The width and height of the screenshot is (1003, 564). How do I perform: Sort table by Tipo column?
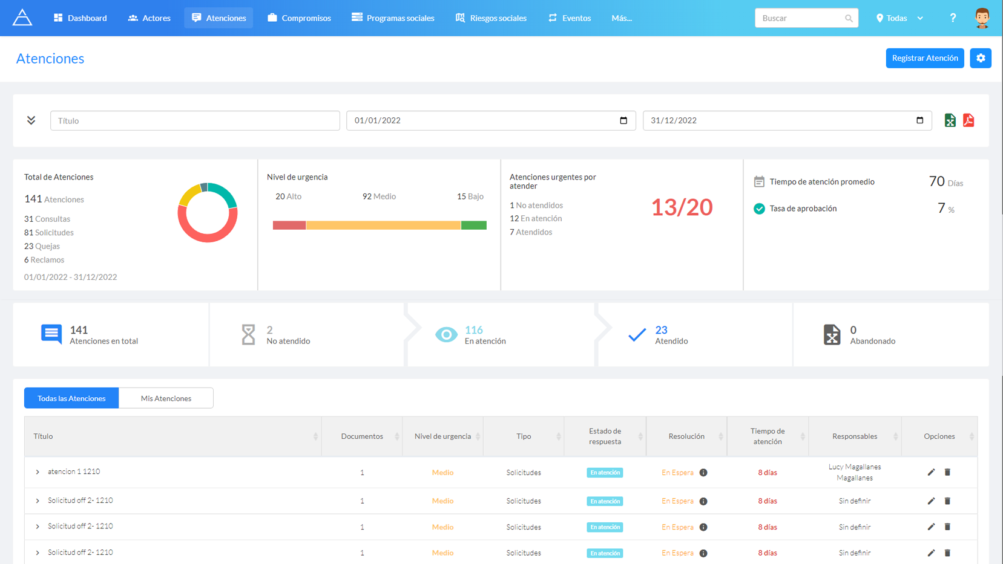(x=558, y=436)
